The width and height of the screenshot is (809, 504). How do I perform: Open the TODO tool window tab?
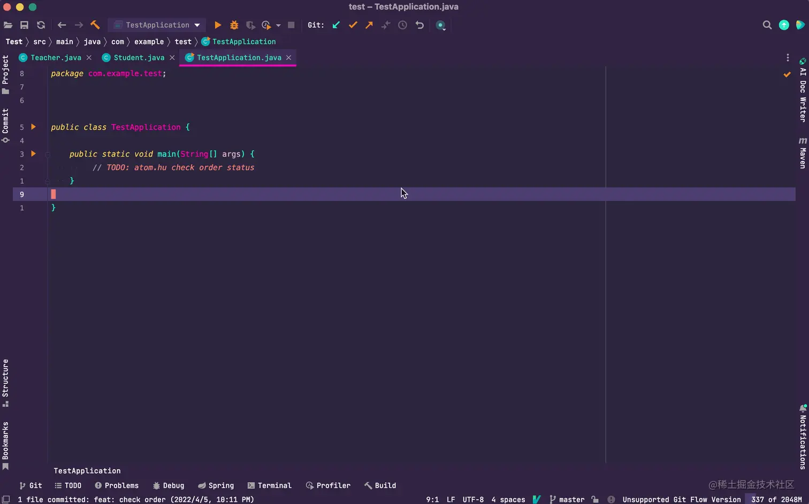pos(68,485)
